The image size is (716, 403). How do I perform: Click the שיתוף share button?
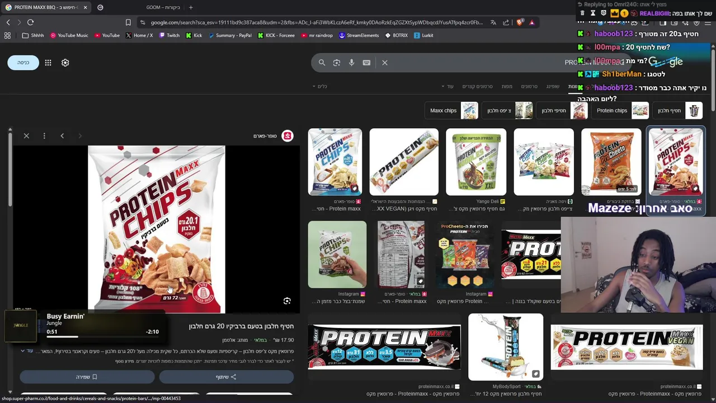click(x=226, y=377)
